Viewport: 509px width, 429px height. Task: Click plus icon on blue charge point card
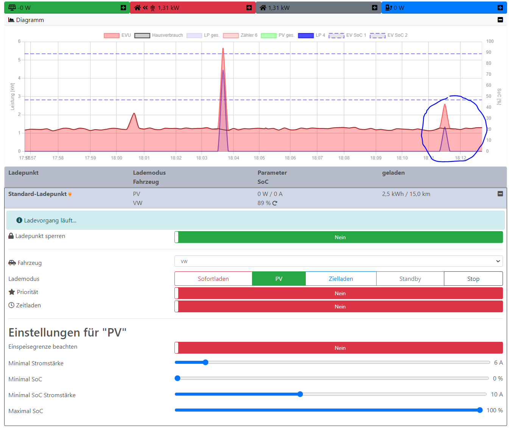[x=500, y=8]
